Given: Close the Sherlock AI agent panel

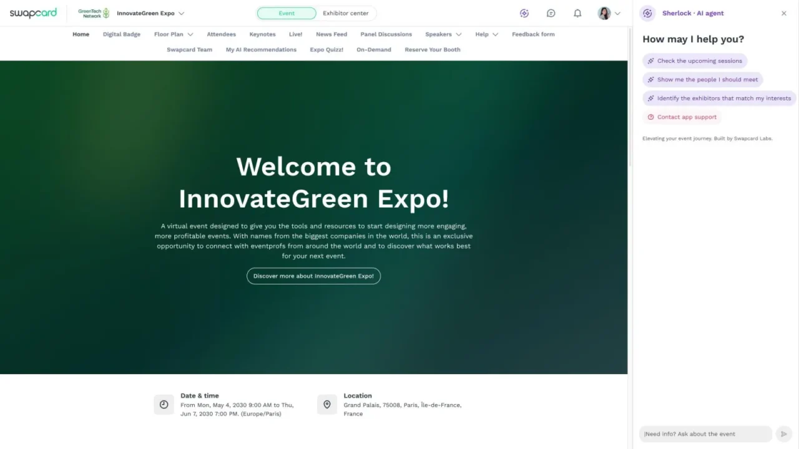Looking at the screenshot, I should [784, 13].
